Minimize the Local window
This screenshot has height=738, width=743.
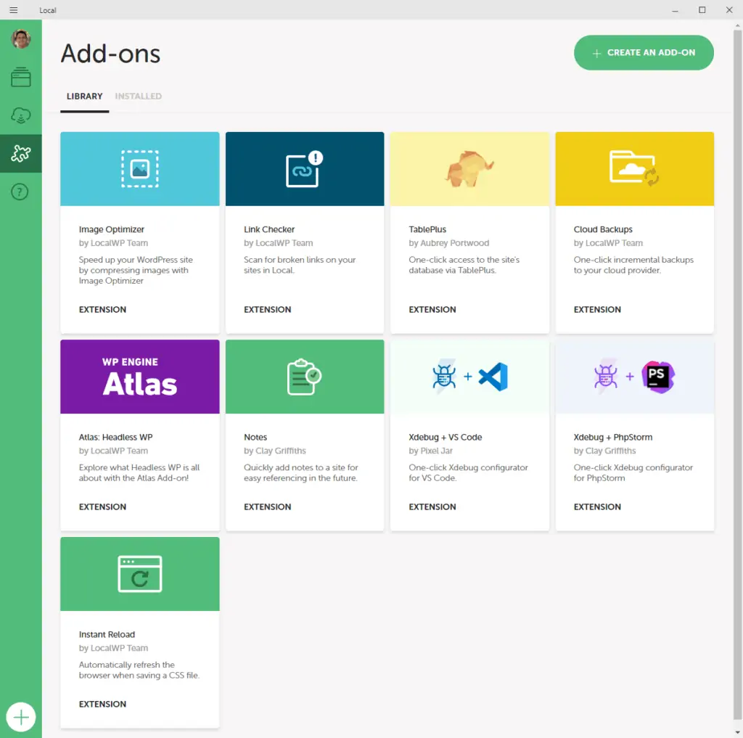click(x=675, y=10)
